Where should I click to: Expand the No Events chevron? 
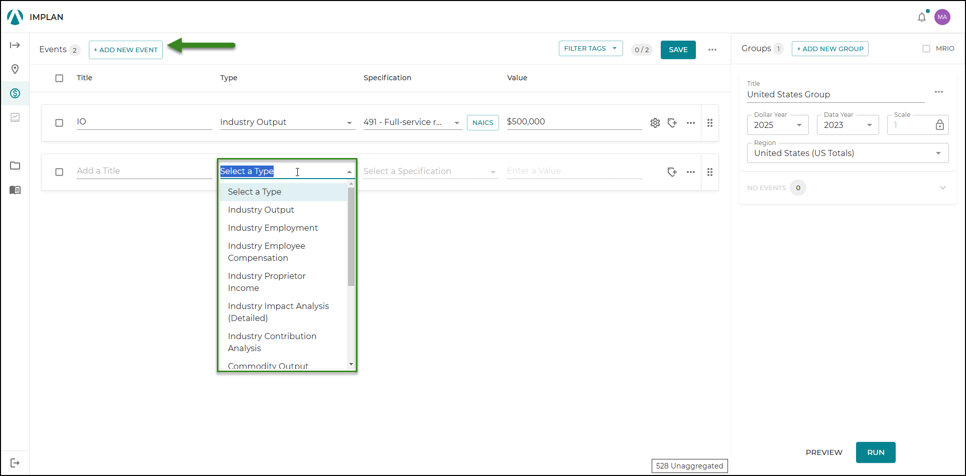[943, 188]
